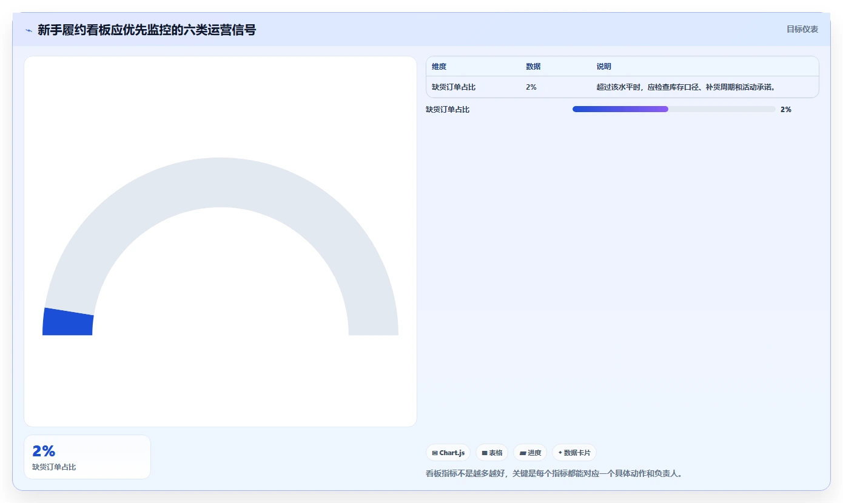Click the 表格 tag chip

click(x=492, y=453)
